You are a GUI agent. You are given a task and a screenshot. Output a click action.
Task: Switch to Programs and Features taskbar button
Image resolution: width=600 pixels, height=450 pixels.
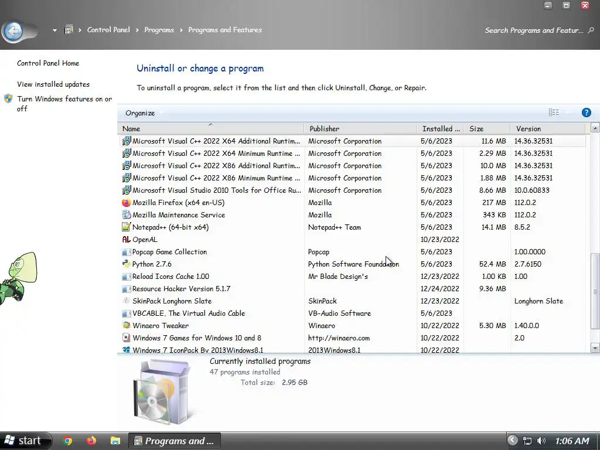pyautogui.click(x=174, y=441)
